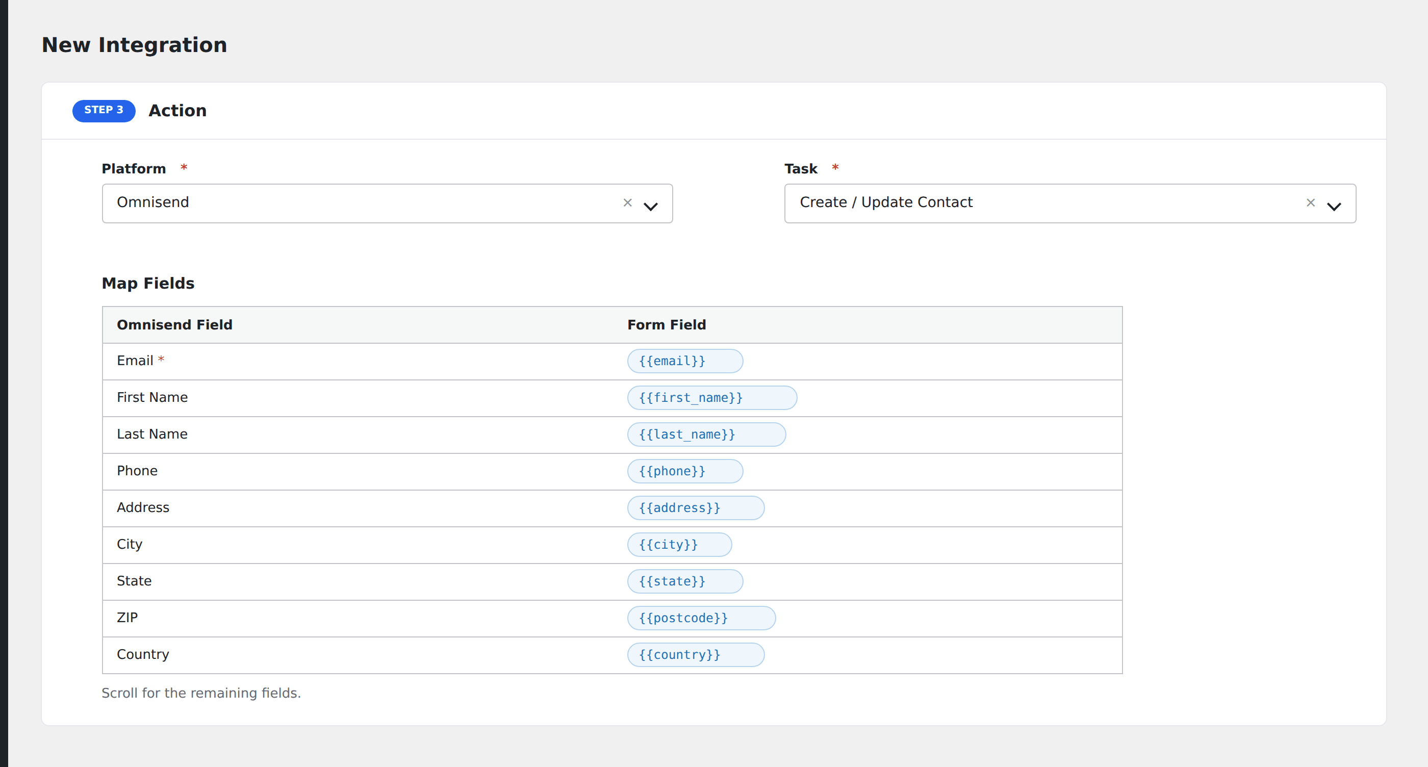Select the {{country}} form field input

point(696,654)
